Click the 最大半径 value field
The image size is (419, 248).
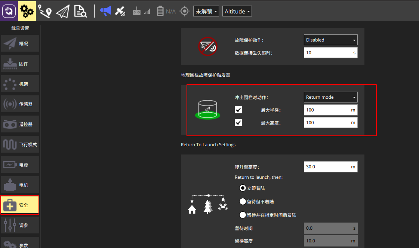[330, 110]
